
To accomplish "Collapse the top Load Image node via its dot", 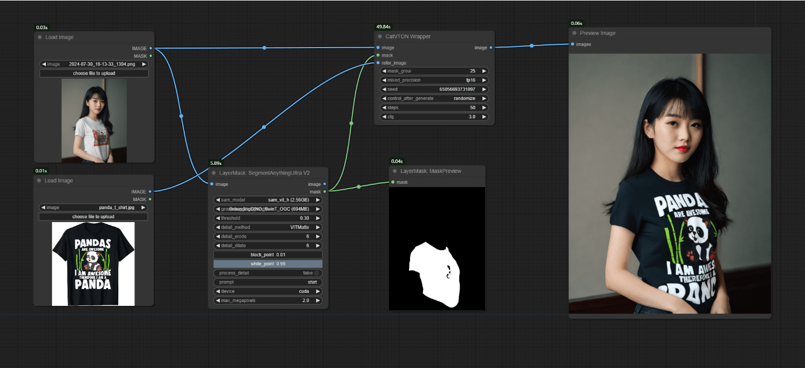I will tap(40, 37).
